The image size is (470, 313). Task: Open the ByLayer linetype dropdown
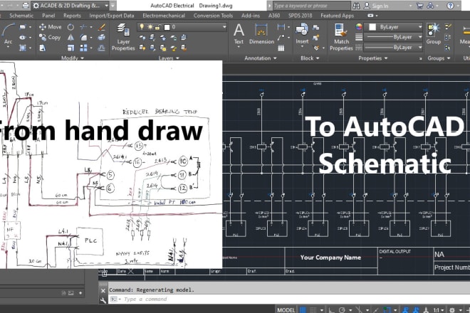pyautogui.click(x=393, y=48)
